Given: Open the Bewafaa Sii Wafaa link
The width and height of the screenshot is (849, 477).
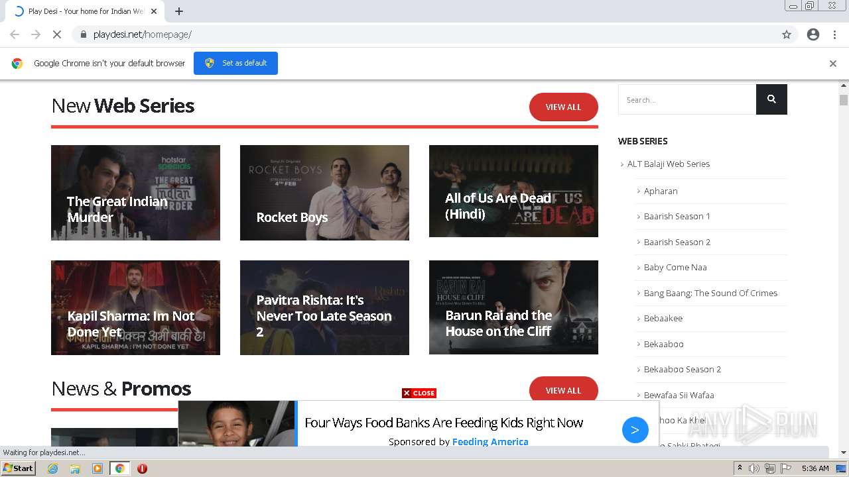Looking at the screenshot, I should coord(679,395).
